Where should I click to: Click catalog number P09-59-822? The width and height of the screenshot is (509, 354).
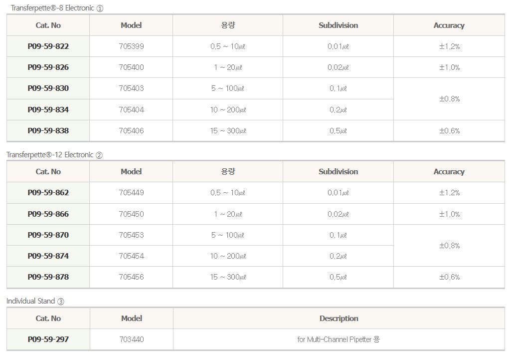click(48, 46)
